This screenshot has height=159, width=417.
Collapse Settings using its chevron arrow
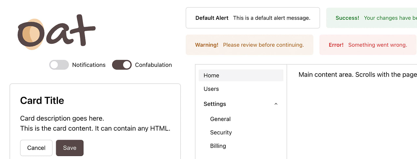click(276, 104)
